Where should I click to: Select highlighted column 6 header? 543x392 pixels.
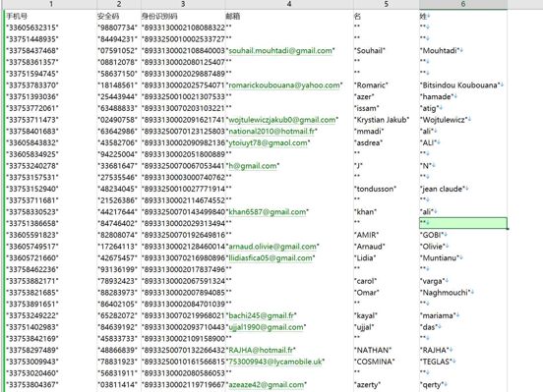[x=463, y=4]
